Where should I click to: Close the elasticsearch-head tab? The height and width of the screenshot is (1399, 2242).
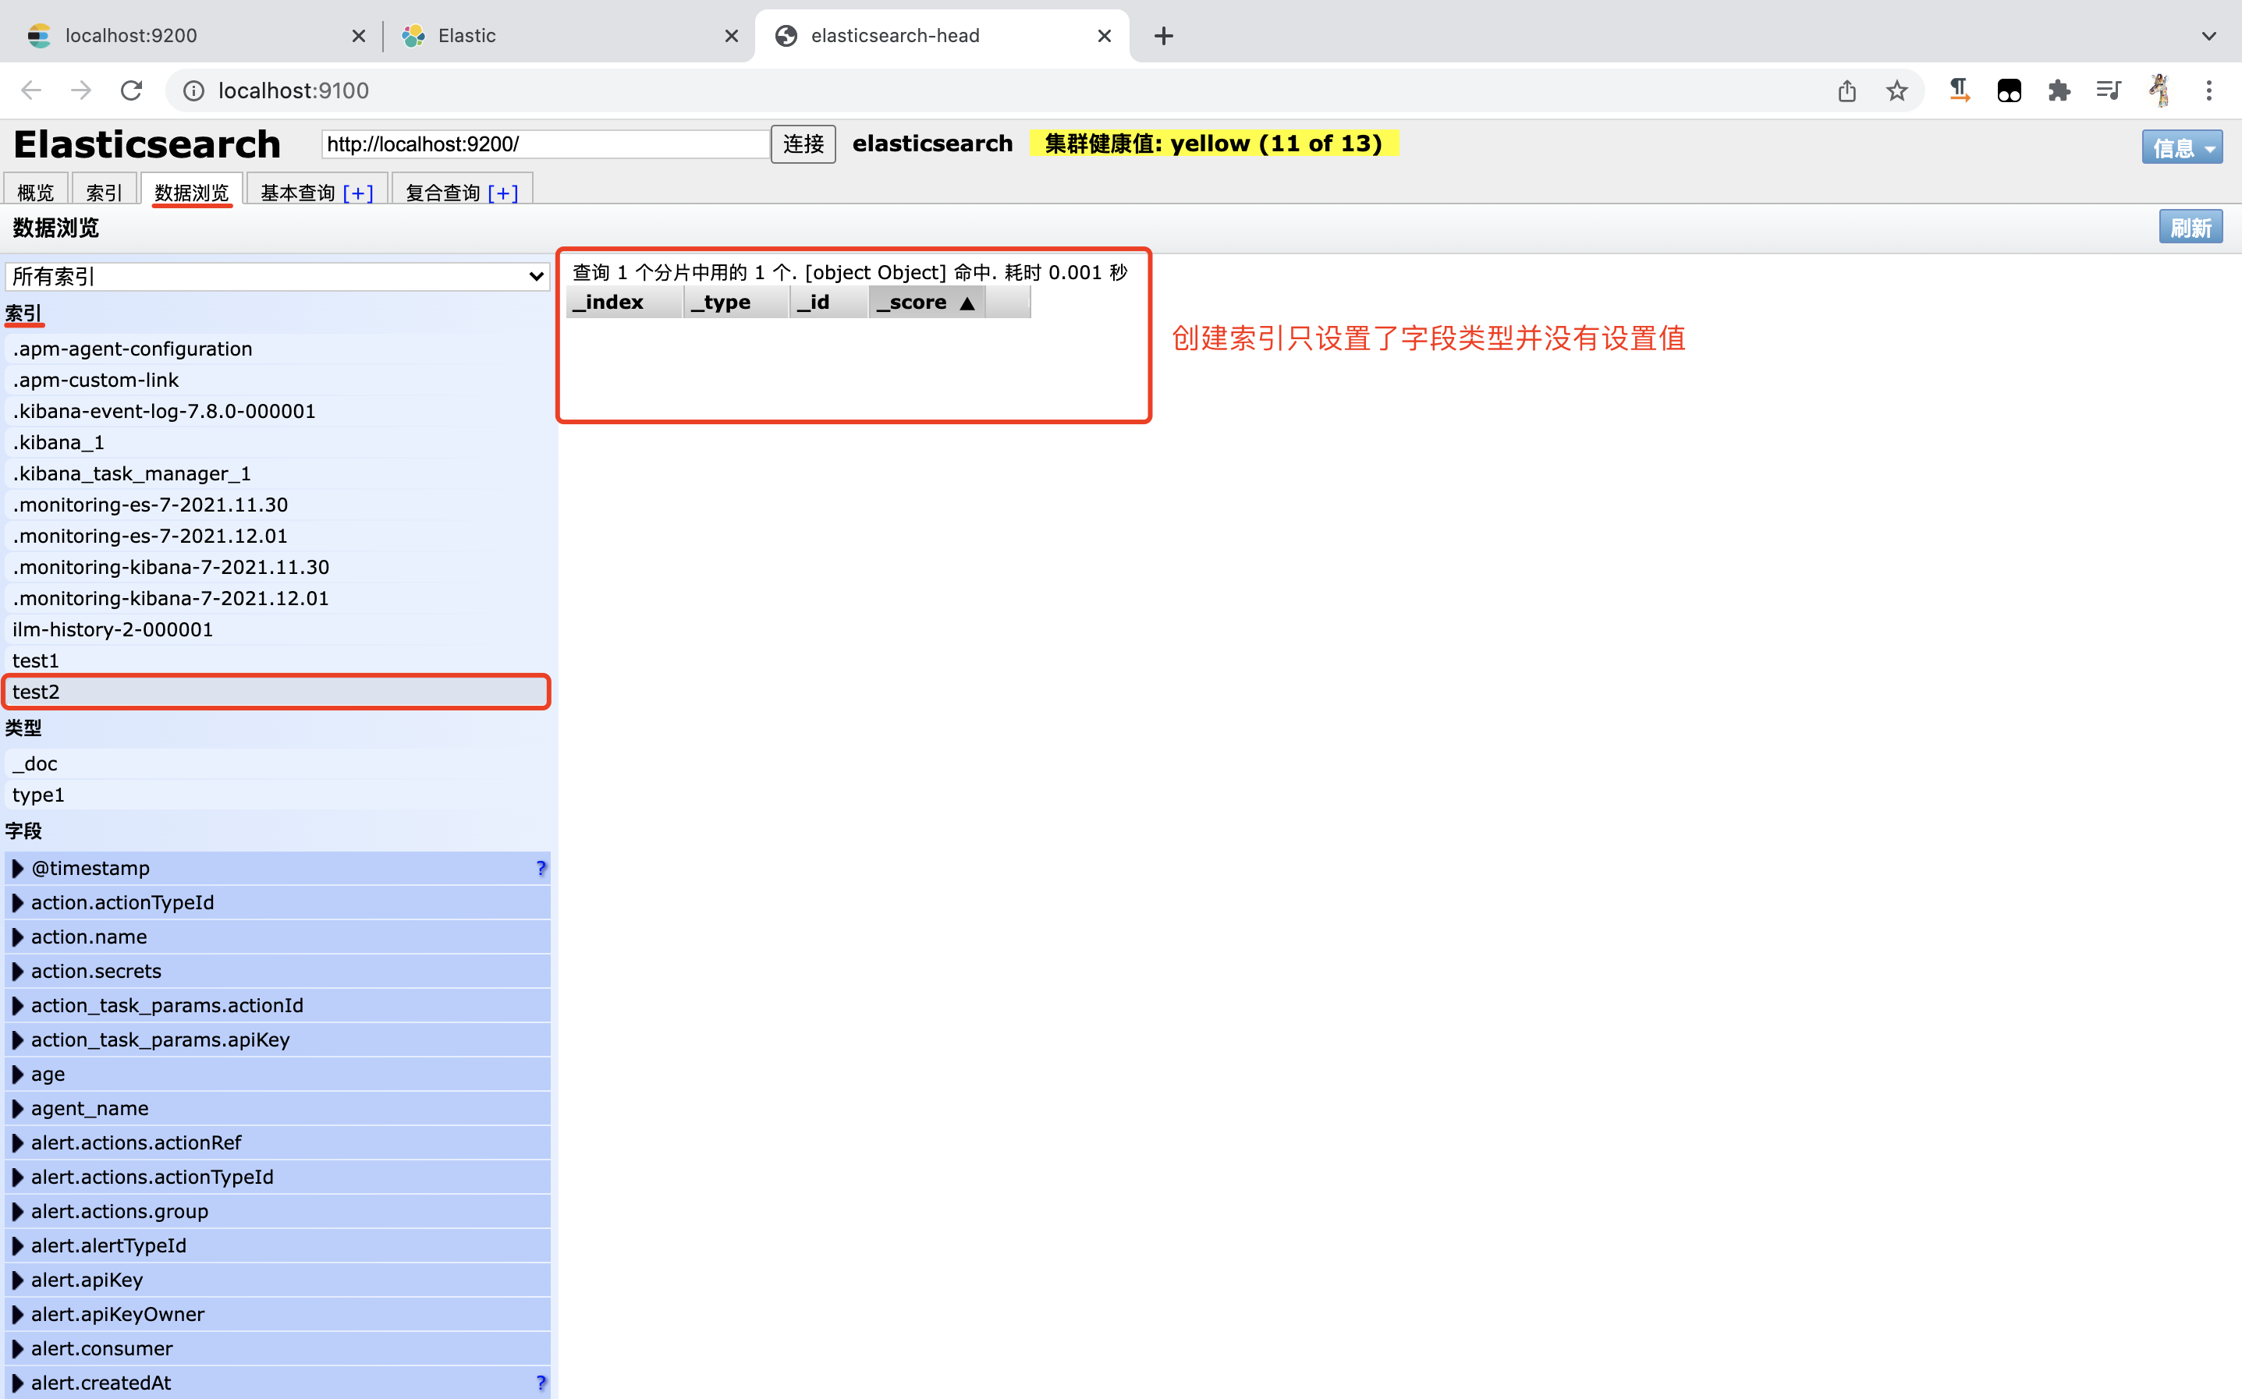[x=1104, y=35]
